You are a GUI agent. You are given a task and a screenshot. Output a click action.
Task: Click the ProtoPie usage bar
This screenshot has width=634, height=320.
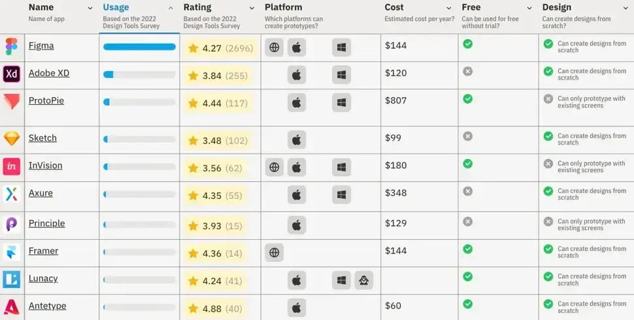coord(139,102)
